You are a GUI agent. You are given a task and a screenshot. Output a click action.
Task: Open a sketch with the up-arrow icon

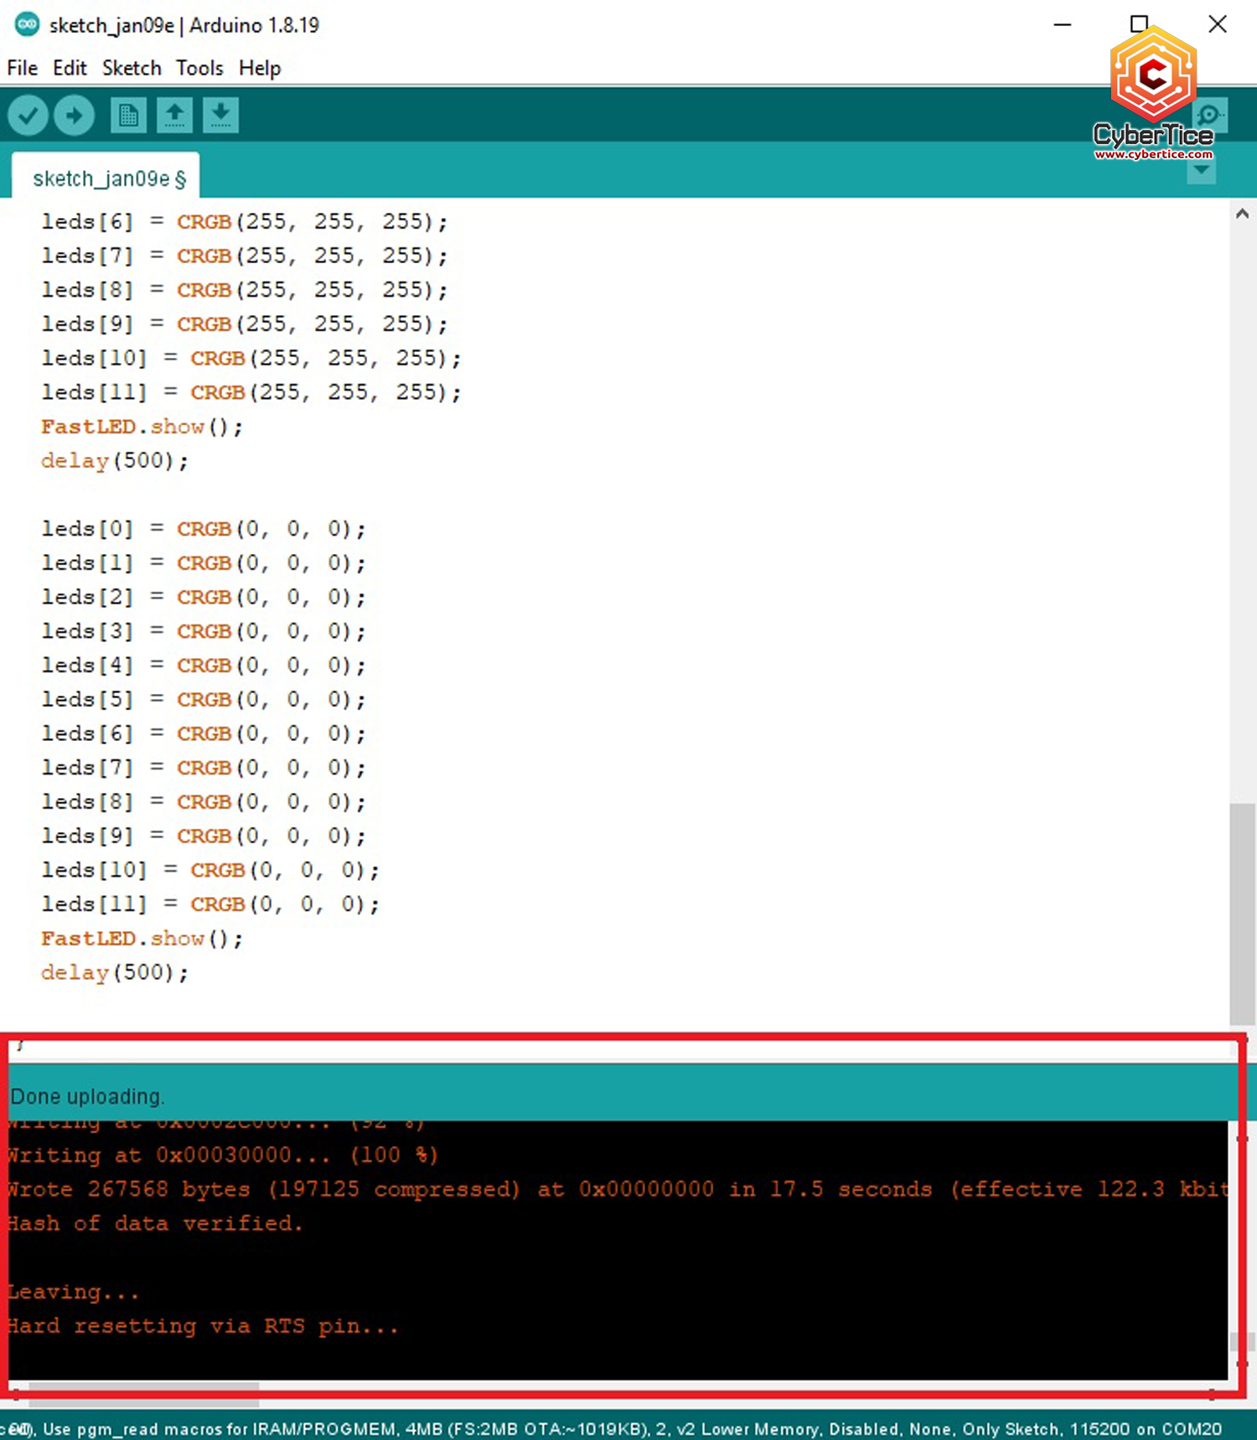174,115
